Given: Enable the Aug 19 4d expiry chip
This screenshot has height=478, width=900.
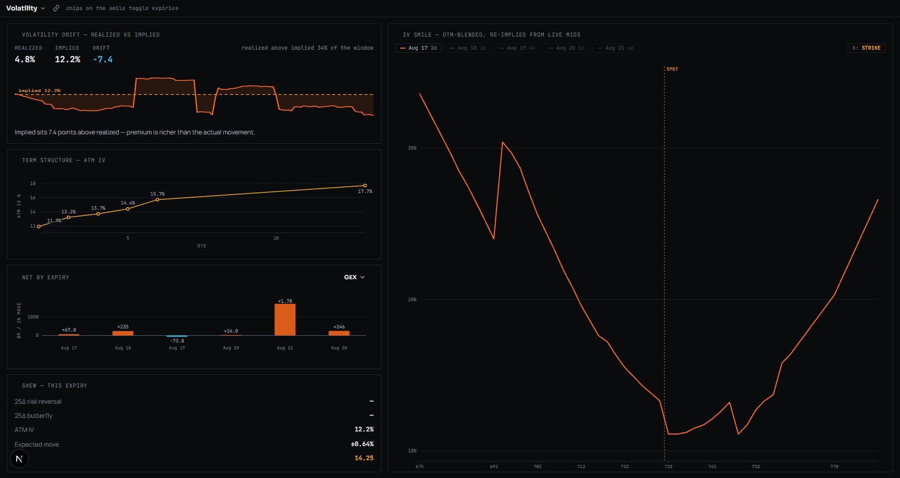Looking at the screenshot, I should 517,48.
